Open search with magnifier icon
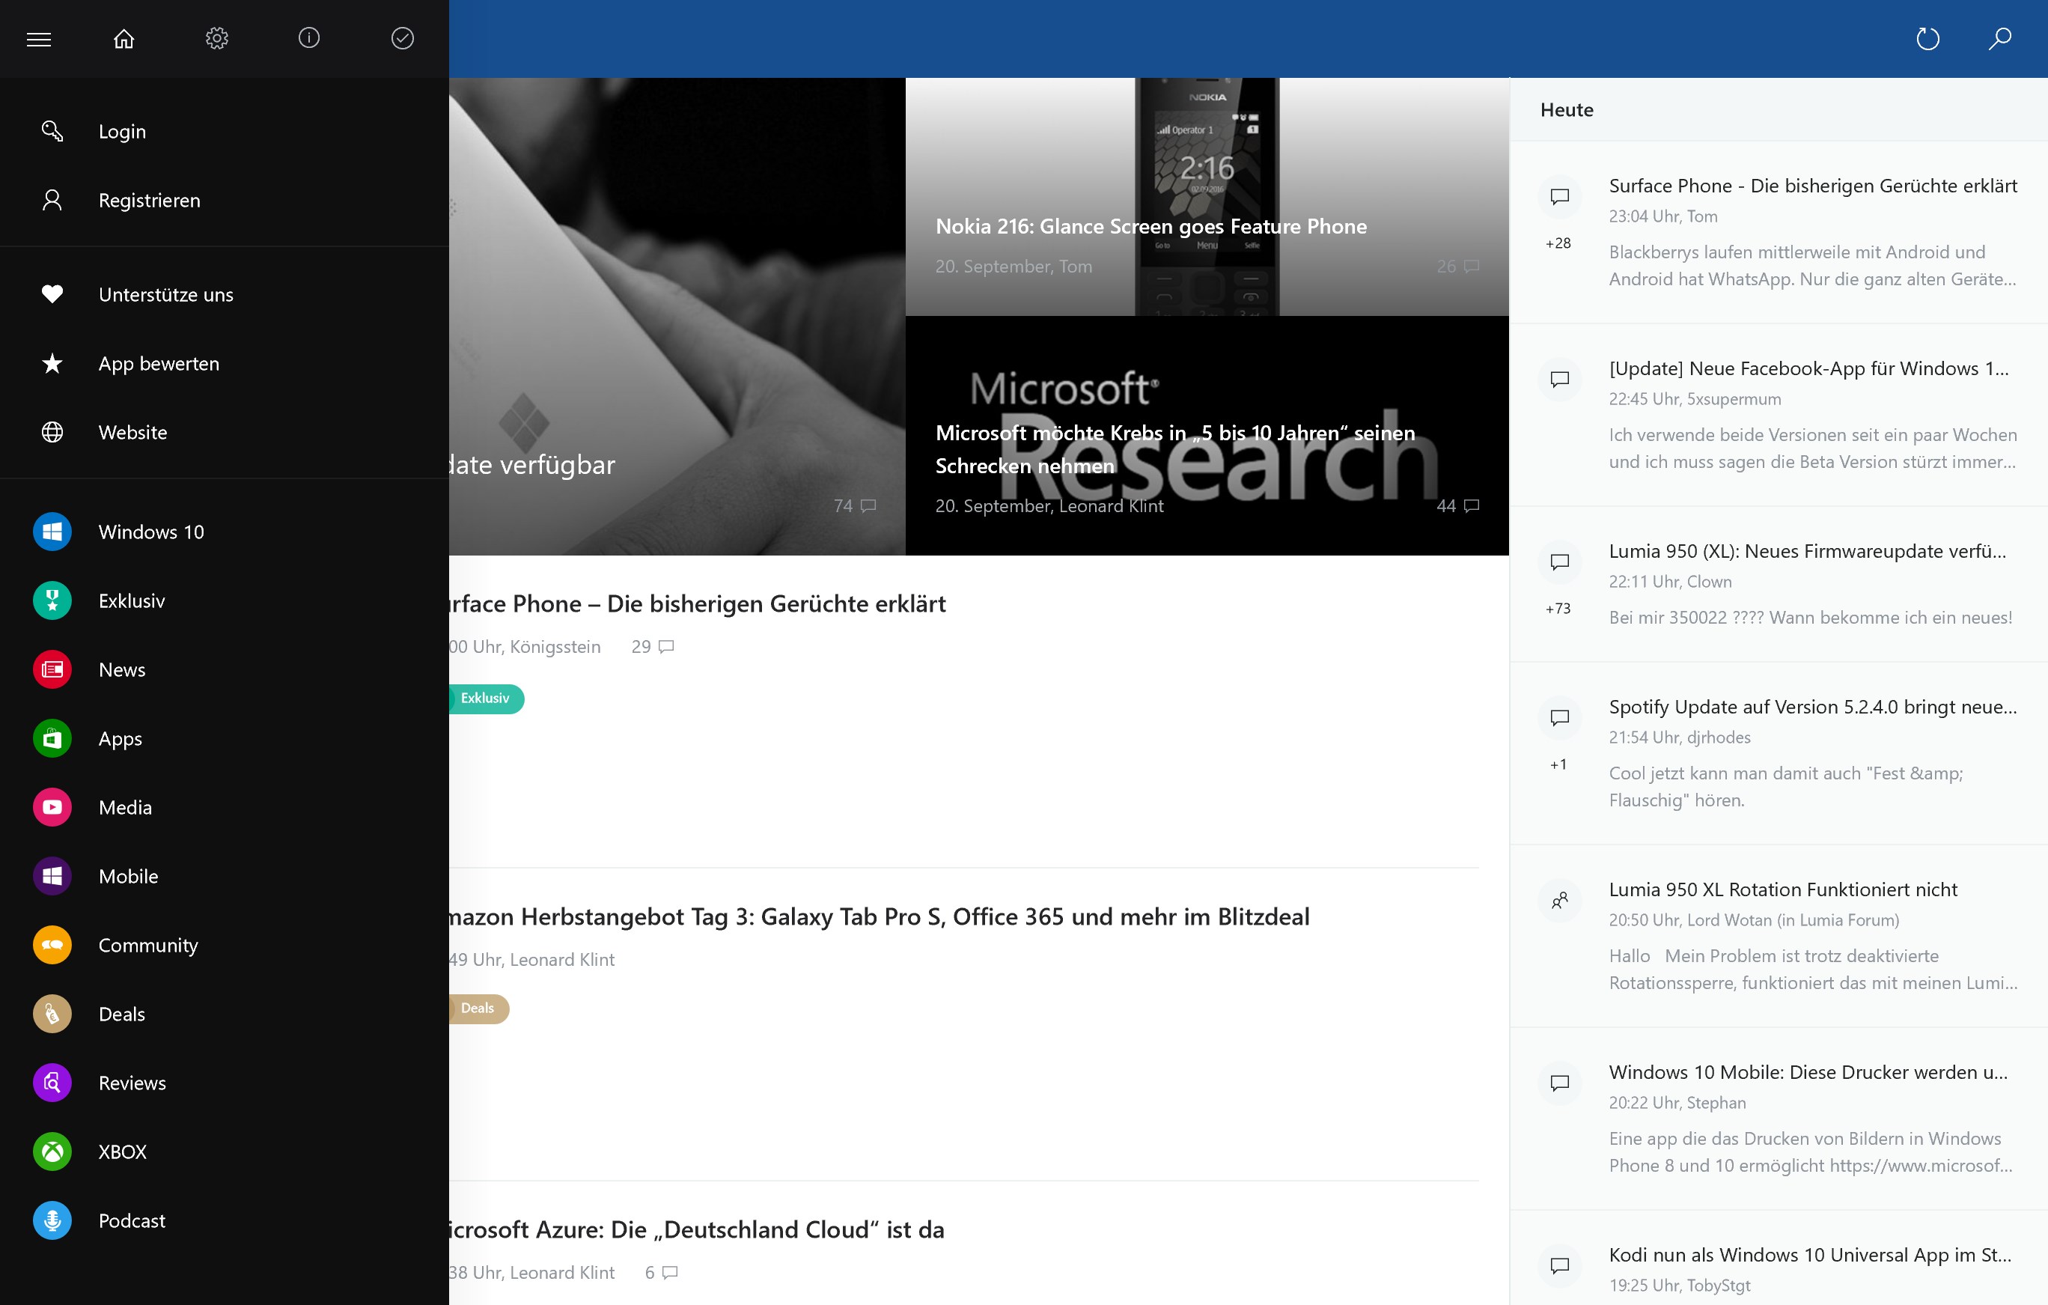The height and width of the screenshot is (1305, 2048). [1999, 39]
